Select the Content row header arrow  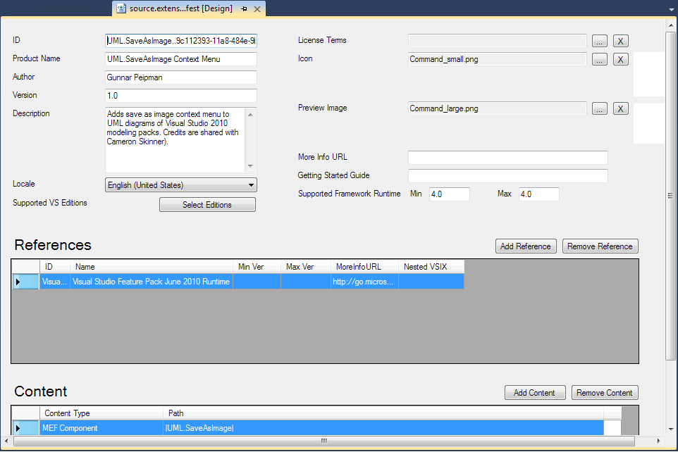click(25, 428)
